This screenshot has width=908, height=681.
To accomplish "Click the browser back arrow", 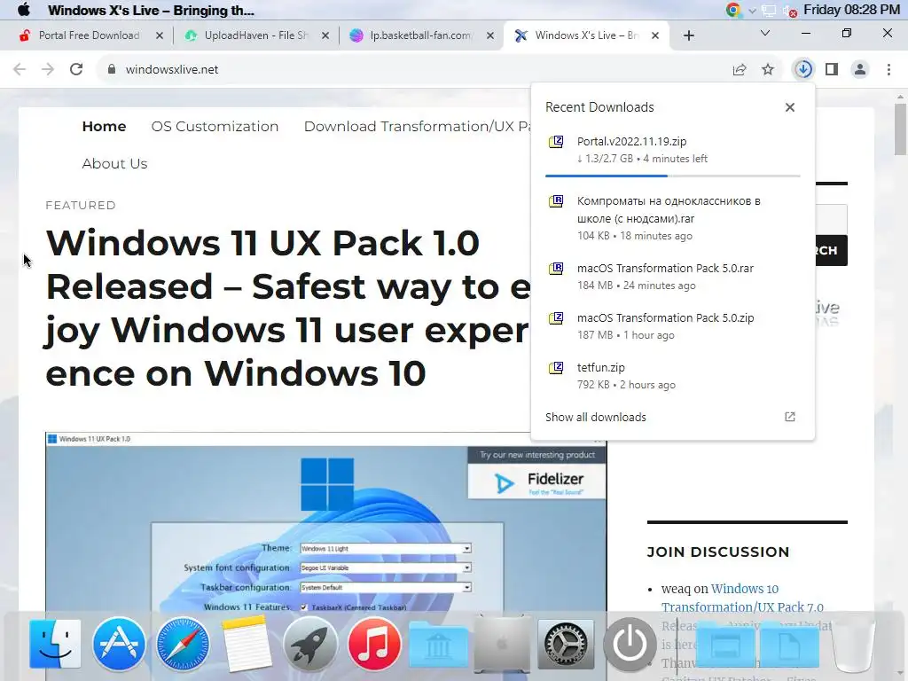I will click(20, 69).
